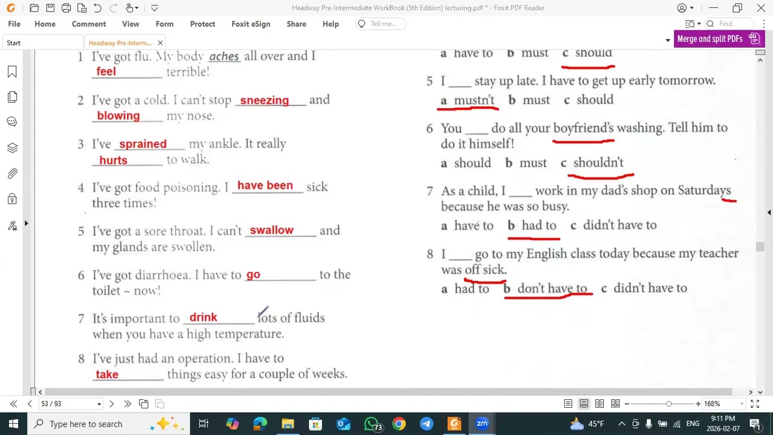Go to the previous page

(30, 404)
